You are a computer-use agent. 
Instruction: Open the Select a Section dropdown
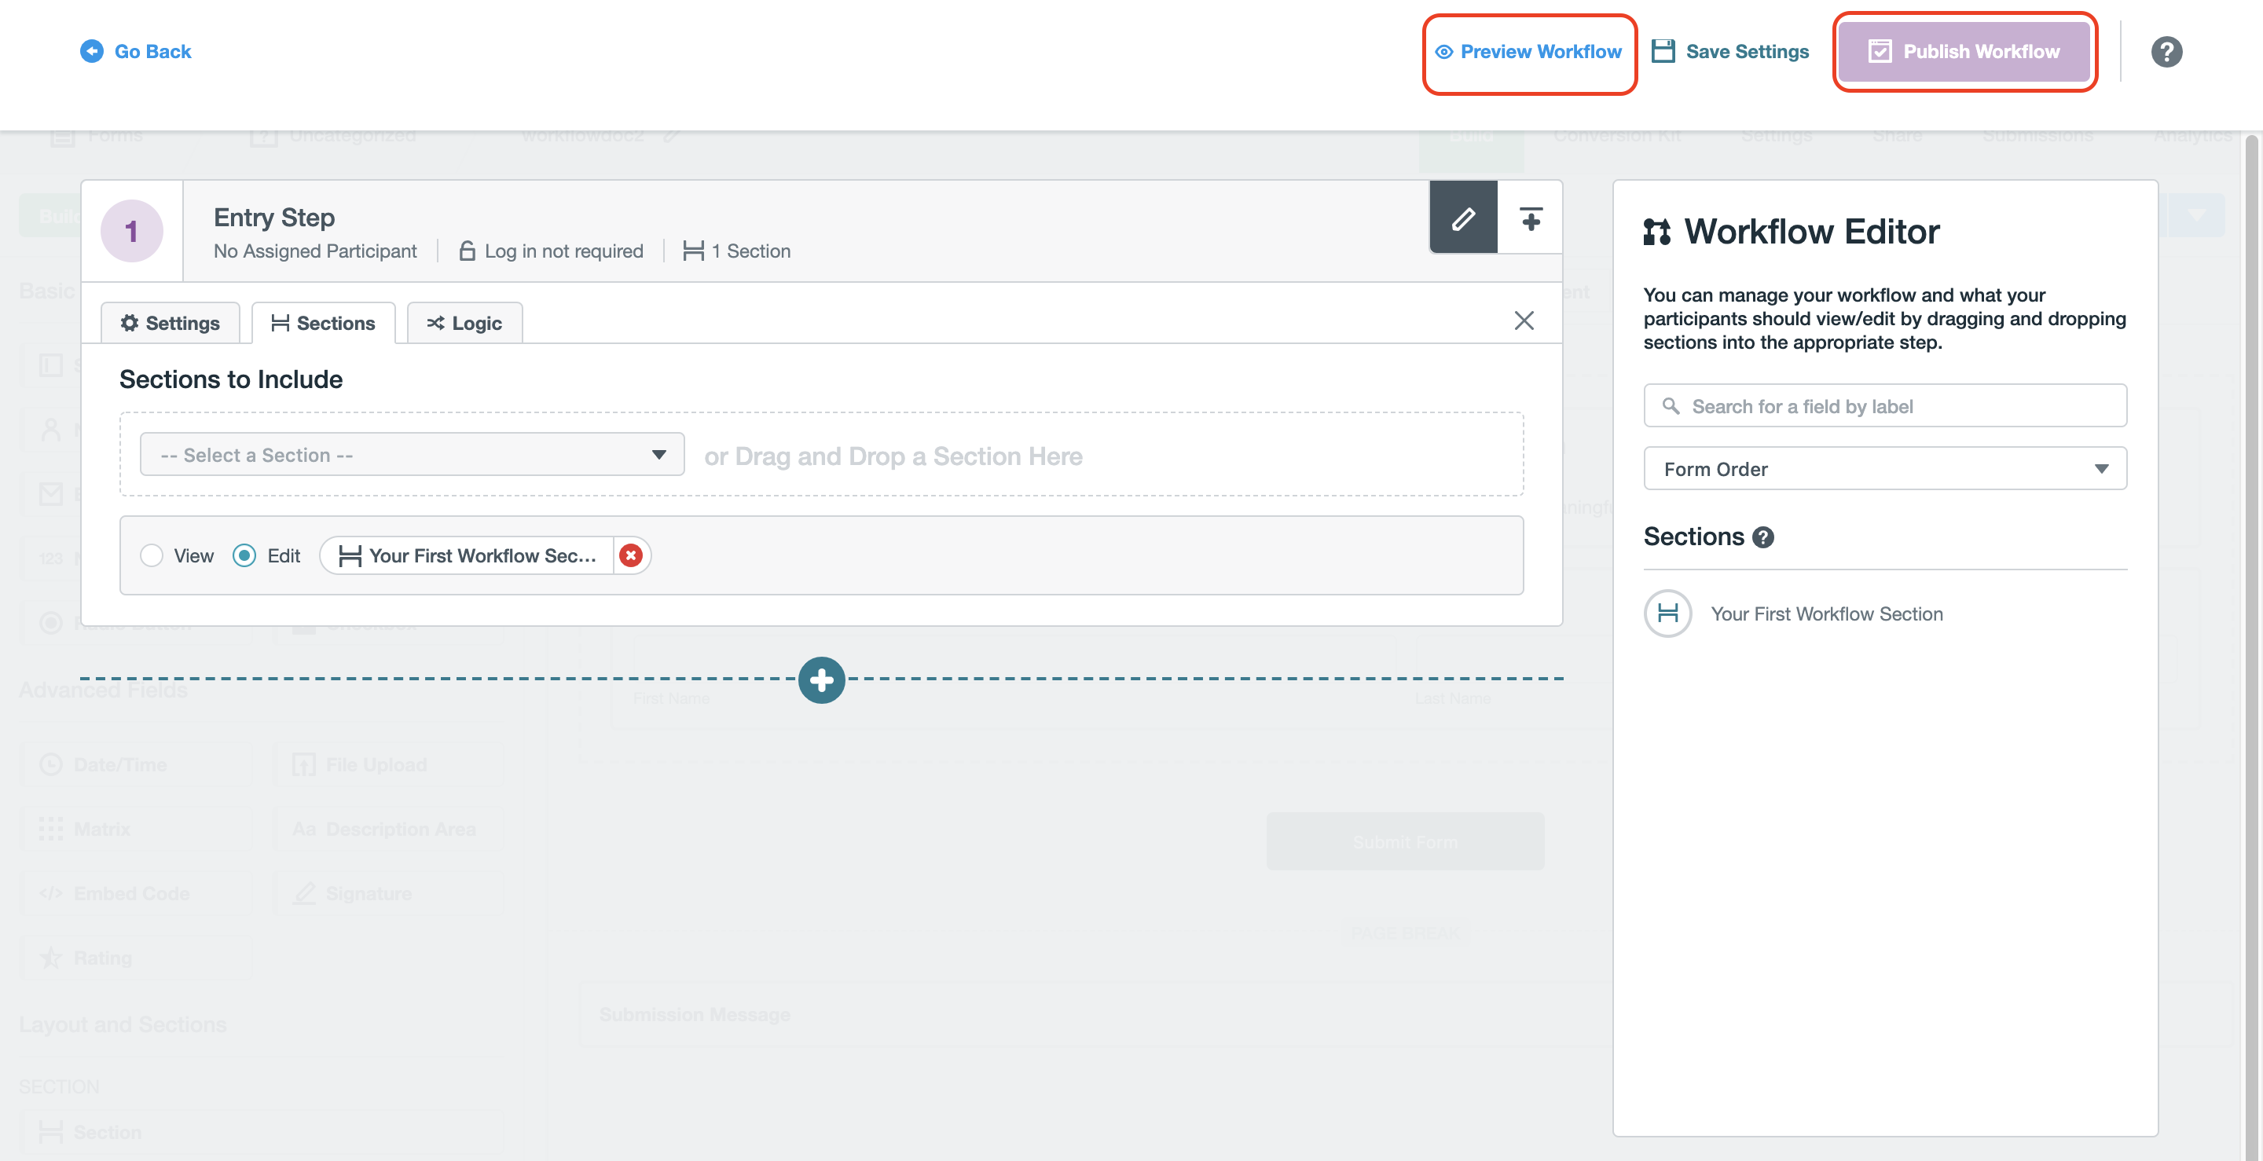tap(411, 455)
